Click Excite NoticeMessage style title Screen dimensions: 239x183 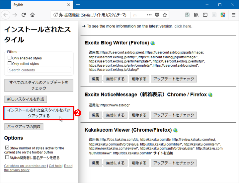[x=146, y=94]
